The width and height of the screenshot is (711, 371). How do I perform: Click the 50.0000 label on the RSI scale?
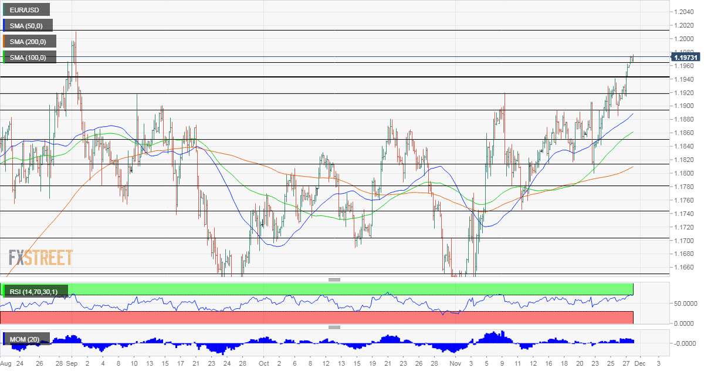pos(688,304)
